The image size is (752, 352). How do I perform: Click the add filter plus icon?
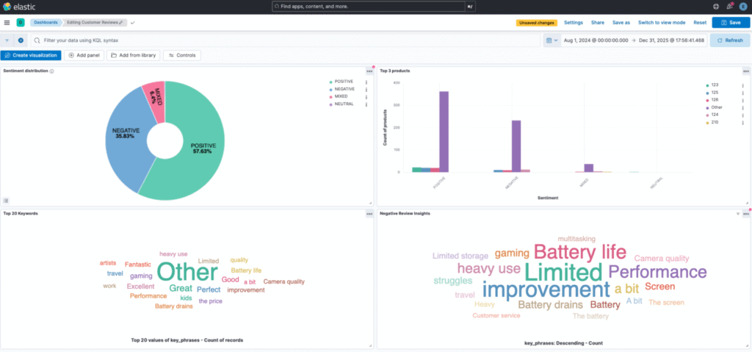click(21, 40)
